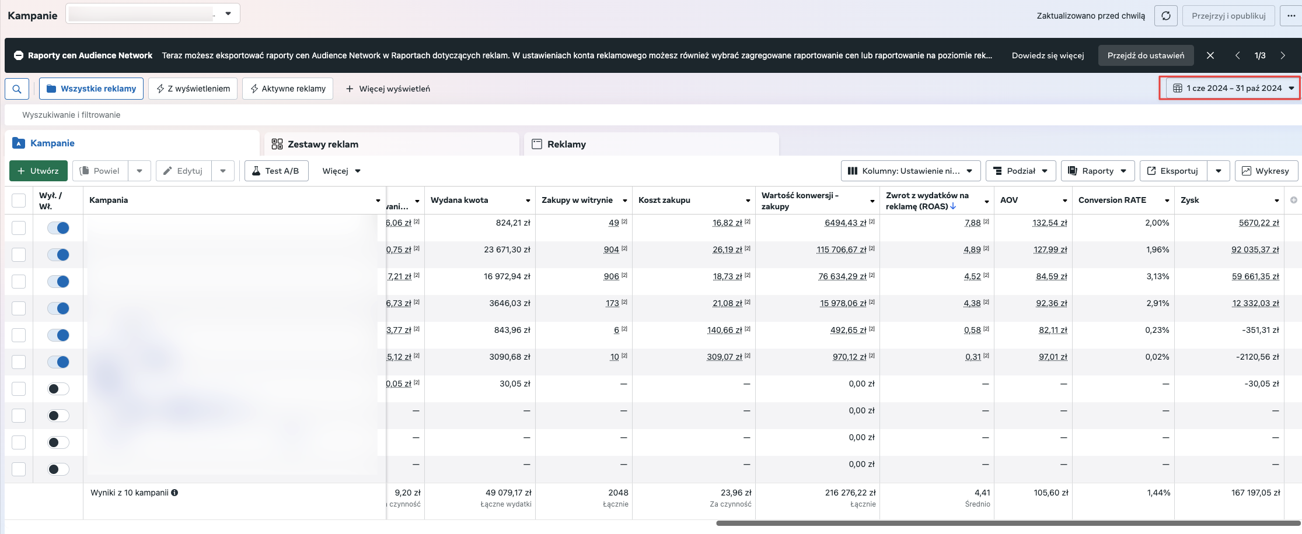Open the three-dots more options menu
The width and height of the screenshot is (1302, 534).
1291,16
